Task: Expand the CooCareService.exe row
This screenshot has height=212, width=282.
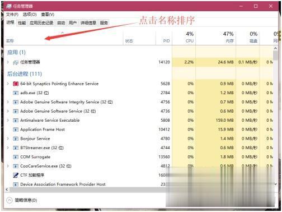Action: pos(8,166)
